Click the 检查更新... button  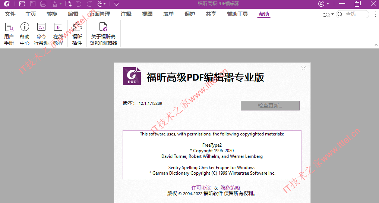(270, 106)
